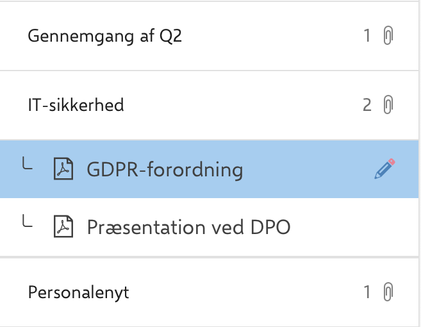
Task: Expand the Personalenyt agenda item
Action: coord(78,293)
